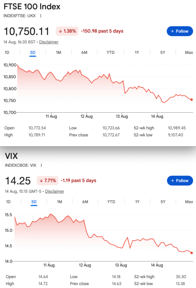The width and height of the screenshot is (196, 288).
Task: Select the 6M range for VIX
Action: pyautogui.click(x=85, y=202)
